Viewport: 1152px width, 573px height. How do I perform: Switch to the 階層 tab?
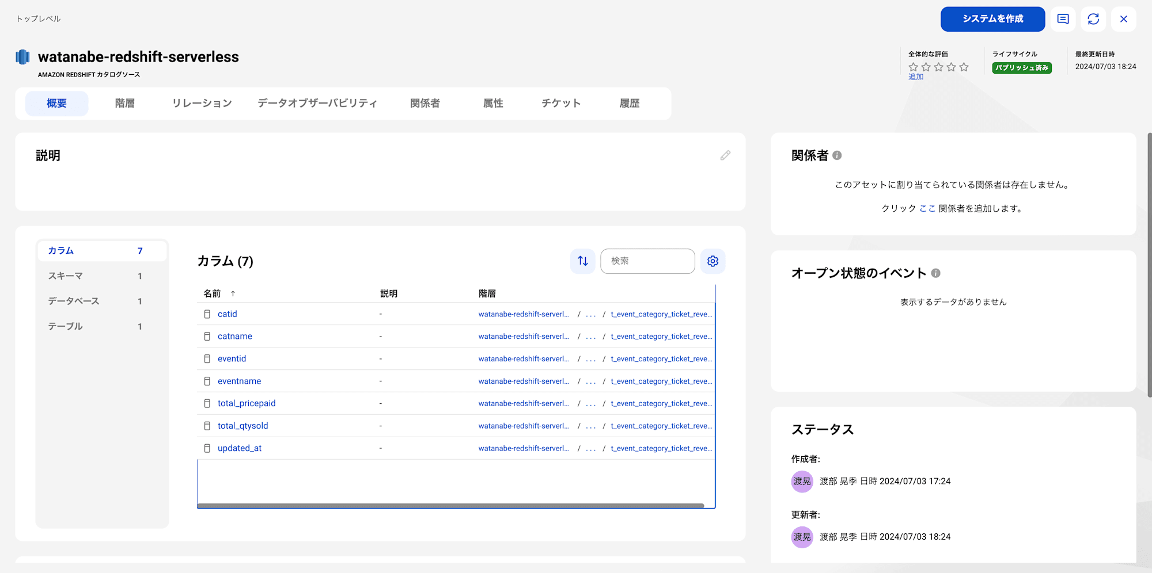coord(124,104)
